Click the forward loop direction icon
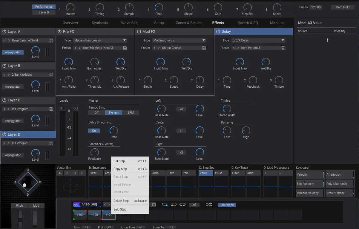Image resolution: width=359 pixels, height=229 pixels. click(165, 205)
